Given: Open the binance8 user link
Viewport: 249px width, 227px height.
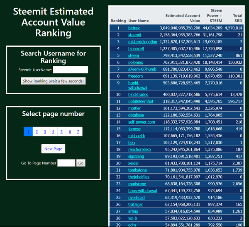Looking at the screenshot, I should click(x=136, y=48).
